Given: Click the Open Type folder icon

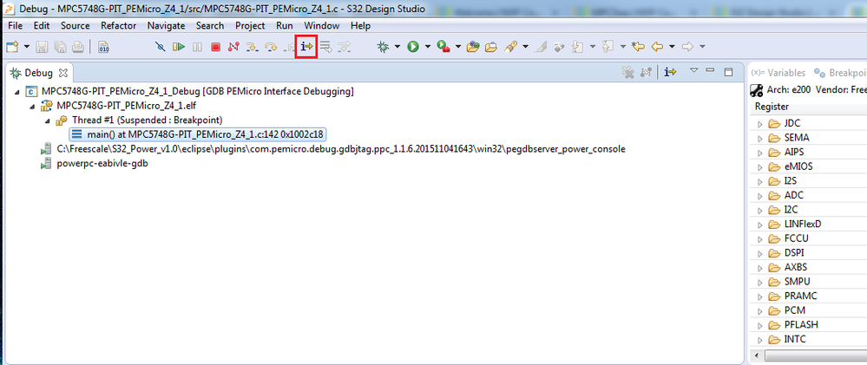Looking at the screenshot, I should (x=472, y=47).
